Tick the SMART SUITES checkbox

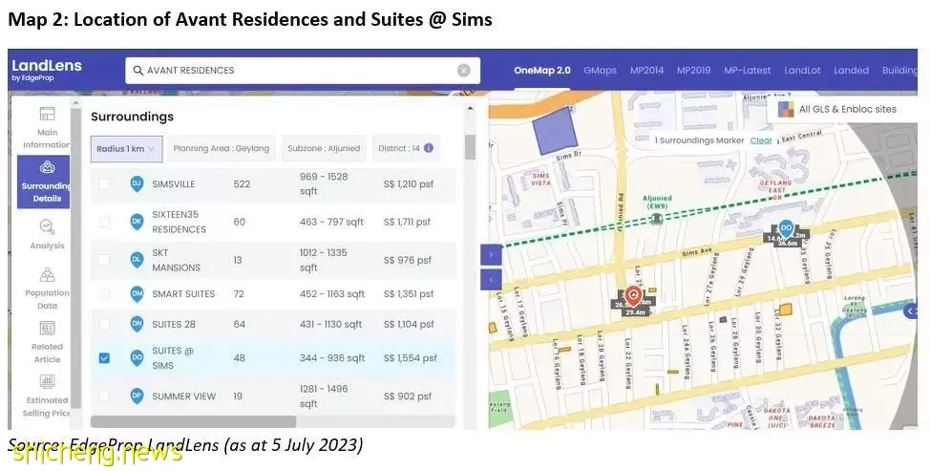[x=104, y=293]
